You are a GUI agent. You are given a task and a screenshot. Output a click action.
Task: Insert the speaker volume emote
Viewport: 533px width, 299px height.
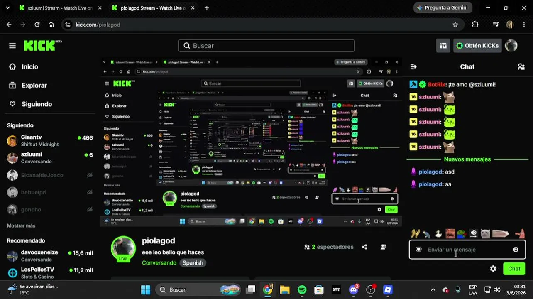pyautogui.click(x=473, y=234)
